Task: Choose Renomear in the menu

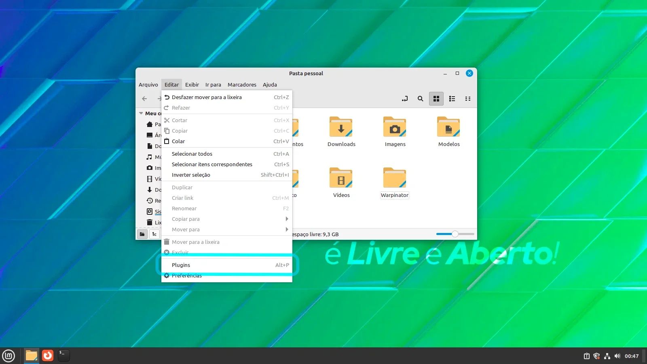Action: [x=227, y=208]
